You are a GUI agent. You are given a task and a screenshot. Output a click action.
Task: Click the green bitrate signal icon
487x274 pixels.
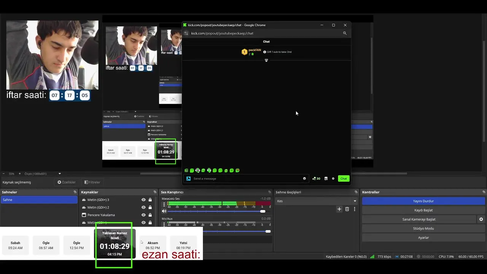click(x=372, y=256)
